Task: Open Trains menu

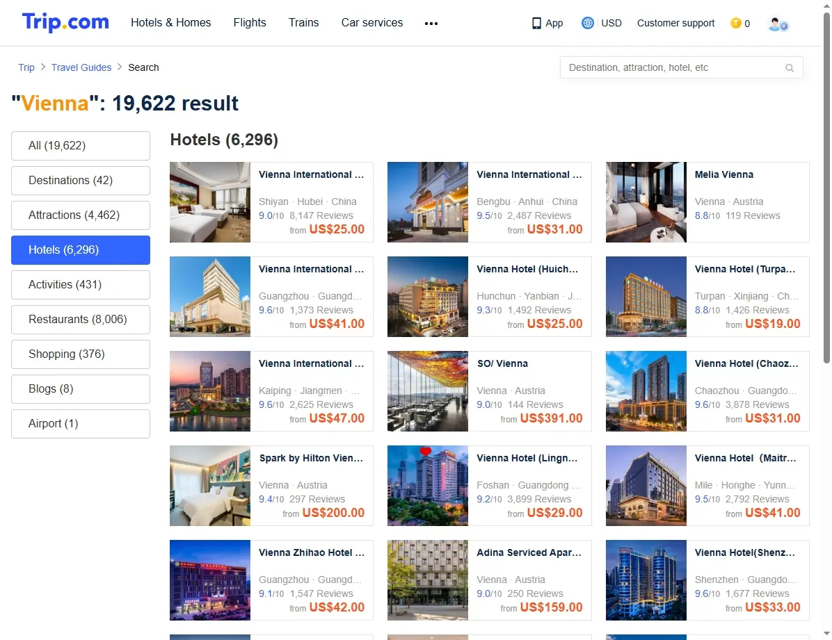Action: [303, 23]
